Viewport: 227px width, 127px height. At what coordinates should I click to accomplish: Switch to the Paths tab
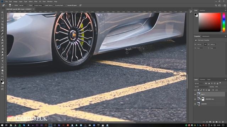[209, 79]
